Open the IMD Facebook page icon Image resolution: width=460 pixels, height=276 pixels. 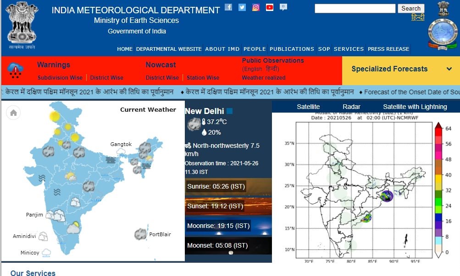tap(228, 7)
